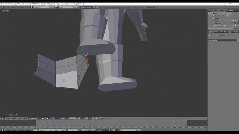Jump to next keyframe
The image size is (239, 134).
click(x=91, y=130)
